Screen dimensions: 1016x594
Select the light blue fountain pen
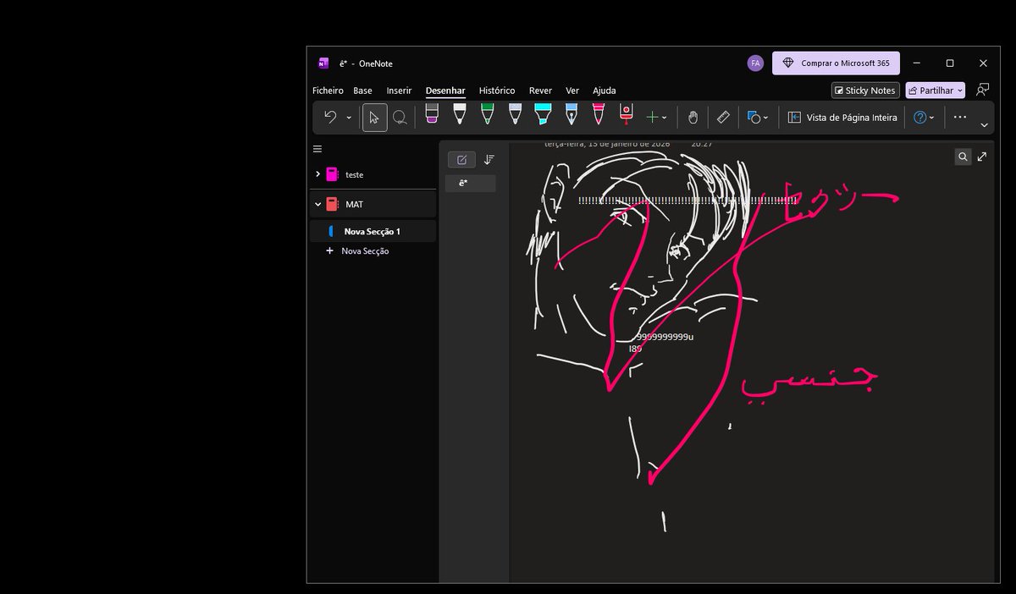pyautogui.click(x=571, y=114)
